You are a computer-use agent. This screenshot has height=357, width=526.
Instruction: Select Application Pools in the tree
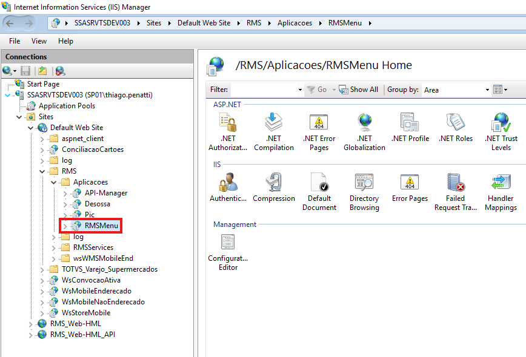pos(67,106)
